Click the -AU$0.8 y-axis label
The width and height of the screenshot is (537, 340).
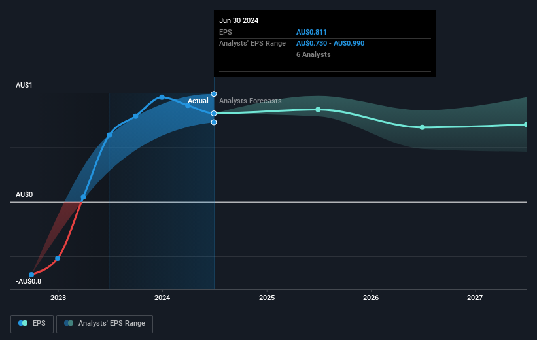(28, 281)
